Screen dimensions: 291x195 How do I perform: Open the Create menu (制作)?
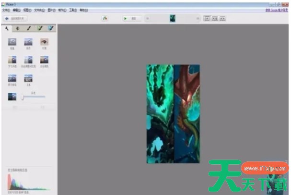[x=62, y=10]
